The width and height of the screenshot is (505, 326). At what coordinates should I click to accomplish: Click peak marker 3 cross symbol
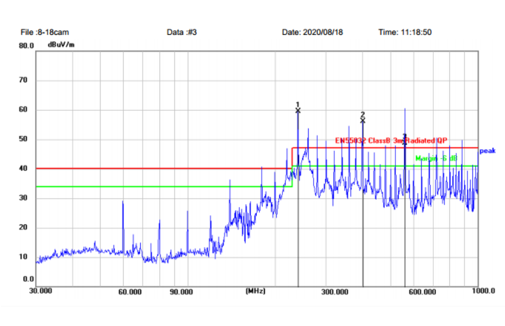[x=404, y=143]
